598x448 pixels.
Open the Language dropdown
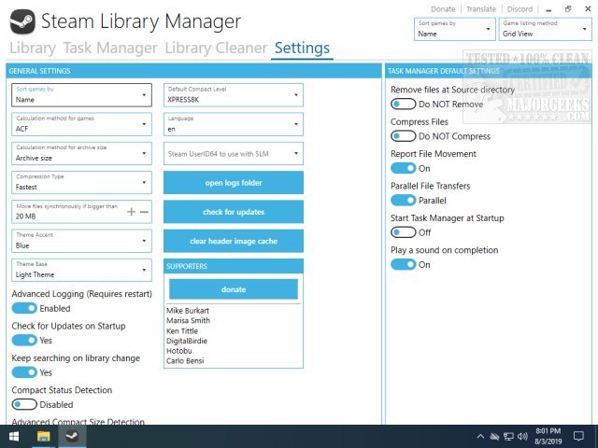[234, 124]
